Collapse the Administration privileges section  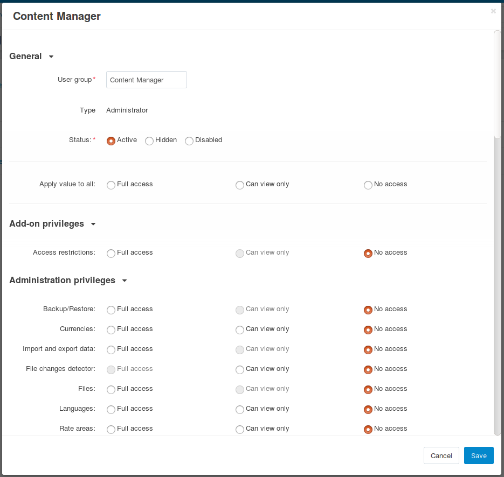pyautogui.click(x=125, y=280)
